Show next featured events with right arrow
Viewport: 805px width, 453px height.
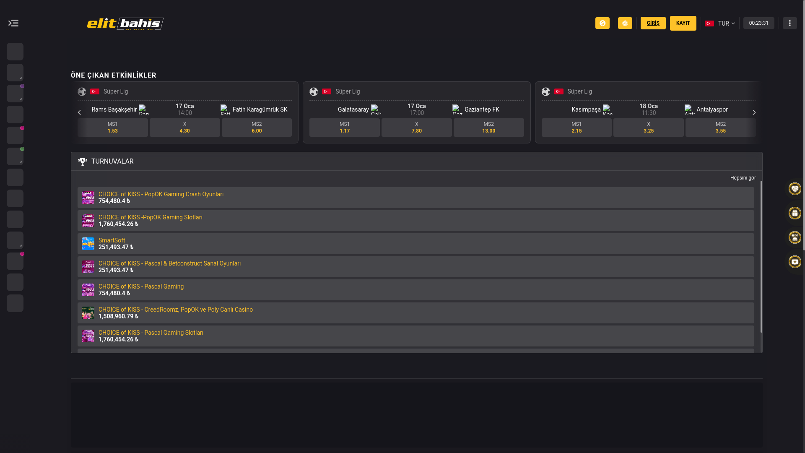(754, 112)
